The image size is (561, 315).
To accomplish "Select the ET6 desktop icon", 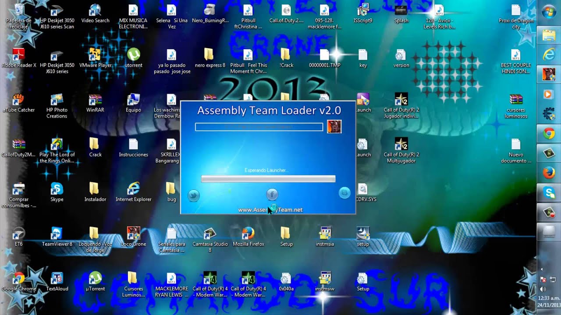I will point(18,237).
